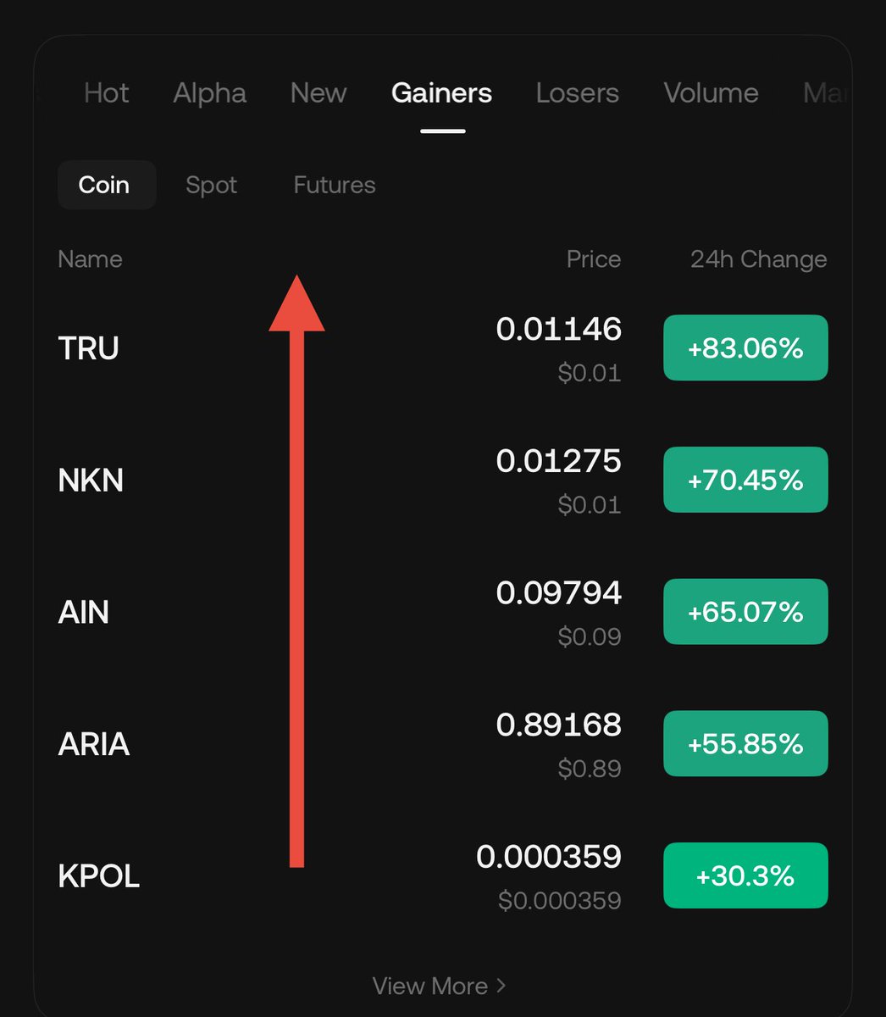Open the Alpha tab
The width and height of the screenshot is (886, 1017).
coord(209,93)
